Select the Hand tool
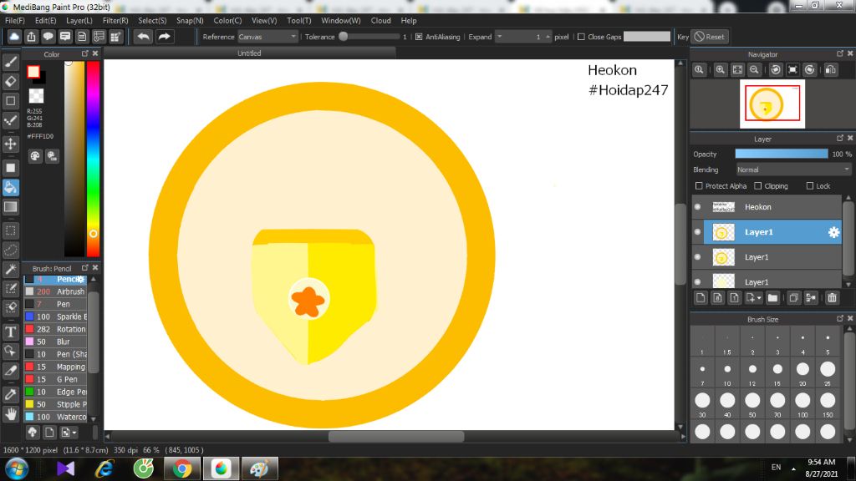 10,414
